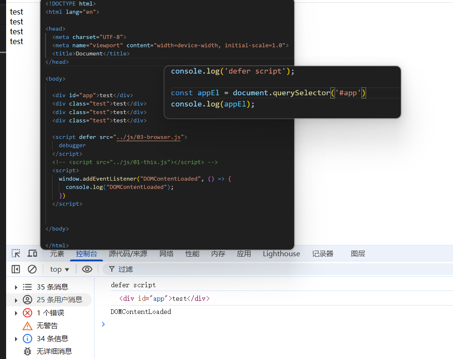Expand the 35 条消息 group

(16, 287)
